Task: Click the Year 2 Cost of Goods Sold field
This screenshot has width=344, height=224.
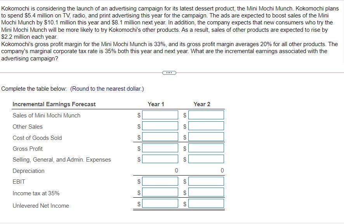Action: (x=206, y=136)
